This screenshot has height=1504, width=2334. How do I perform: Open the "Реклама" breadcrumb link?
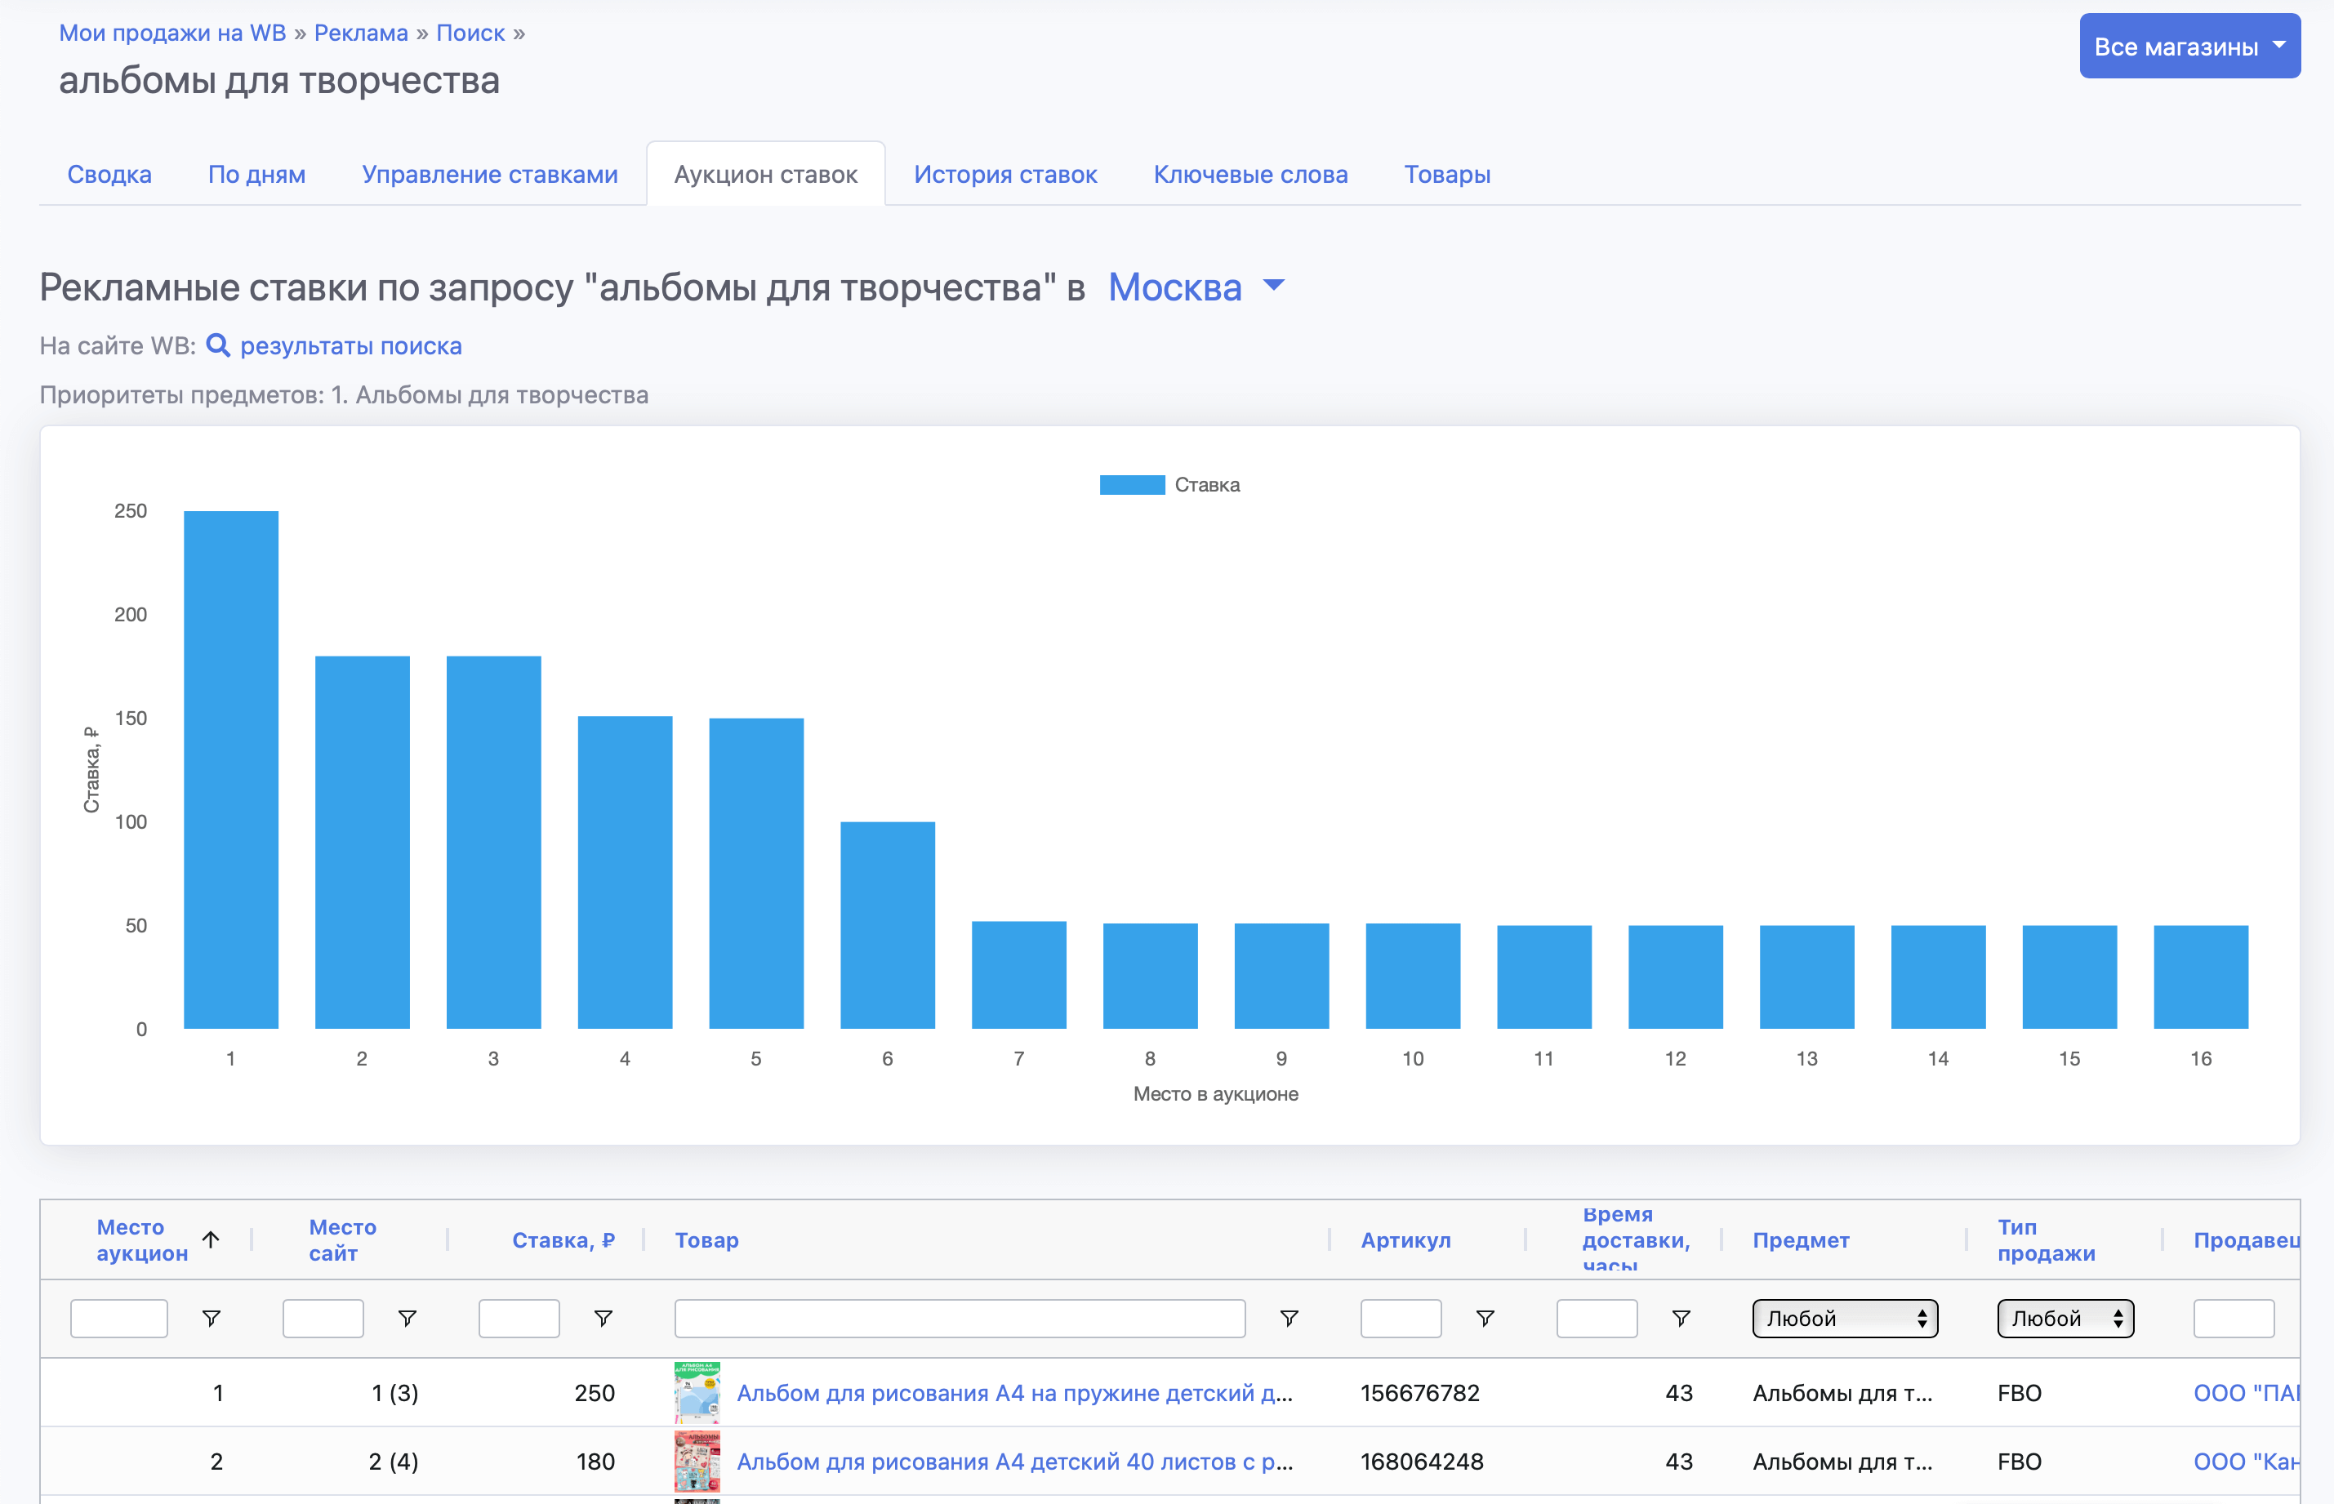click(360, 32)
